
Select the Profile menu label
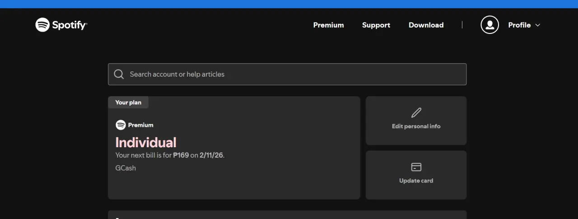[519, 25]
